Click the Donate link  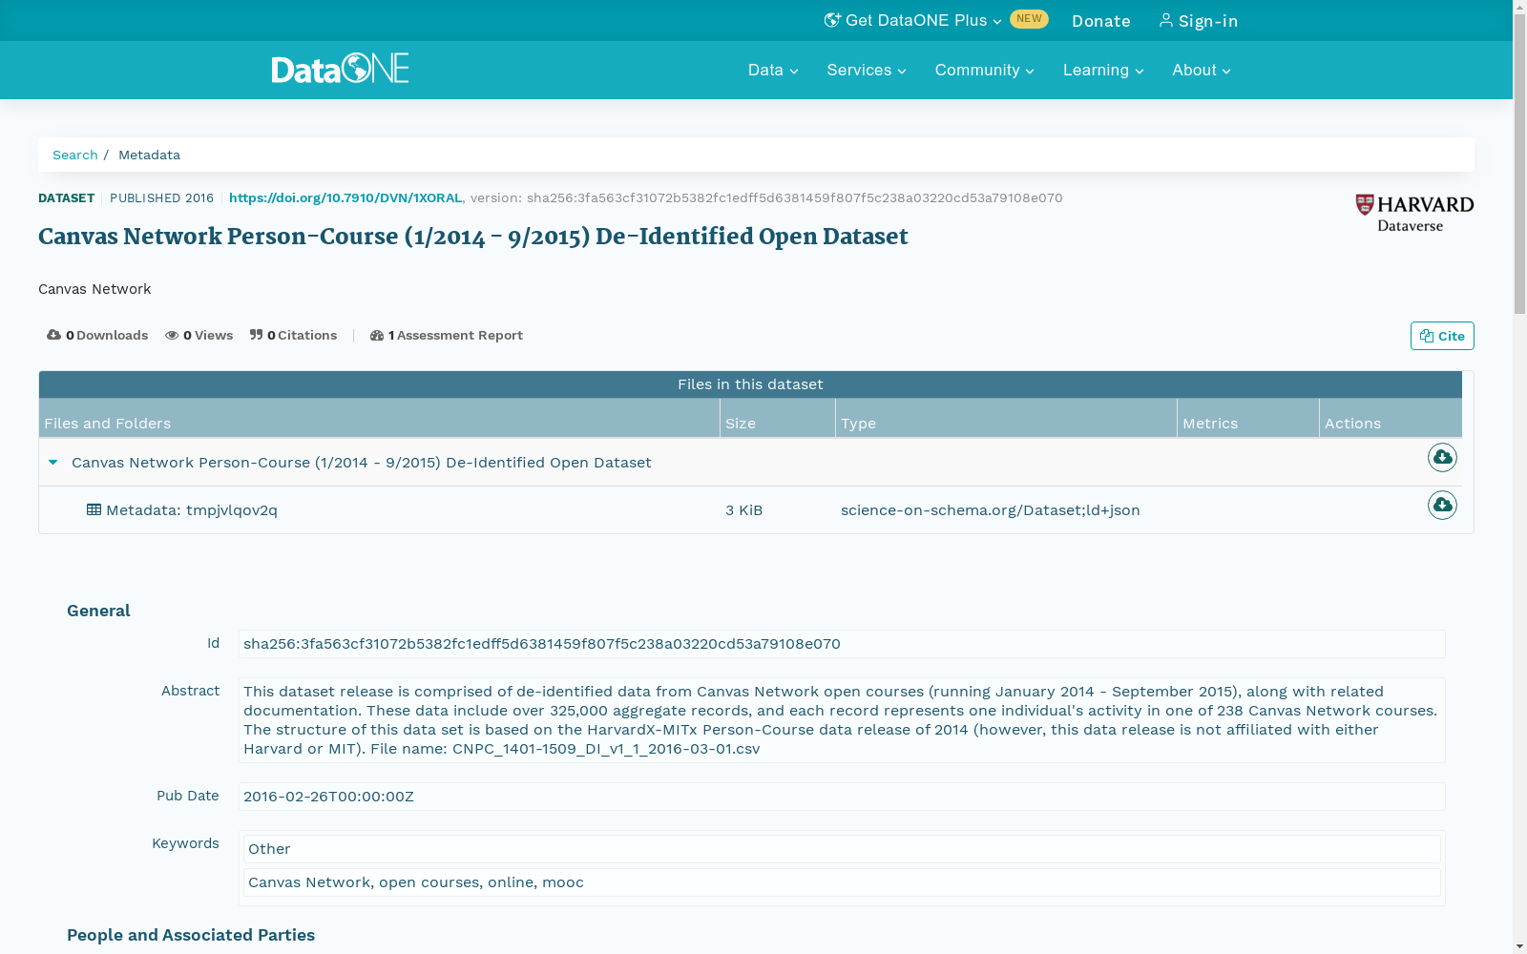click(x=1101, y=21)
